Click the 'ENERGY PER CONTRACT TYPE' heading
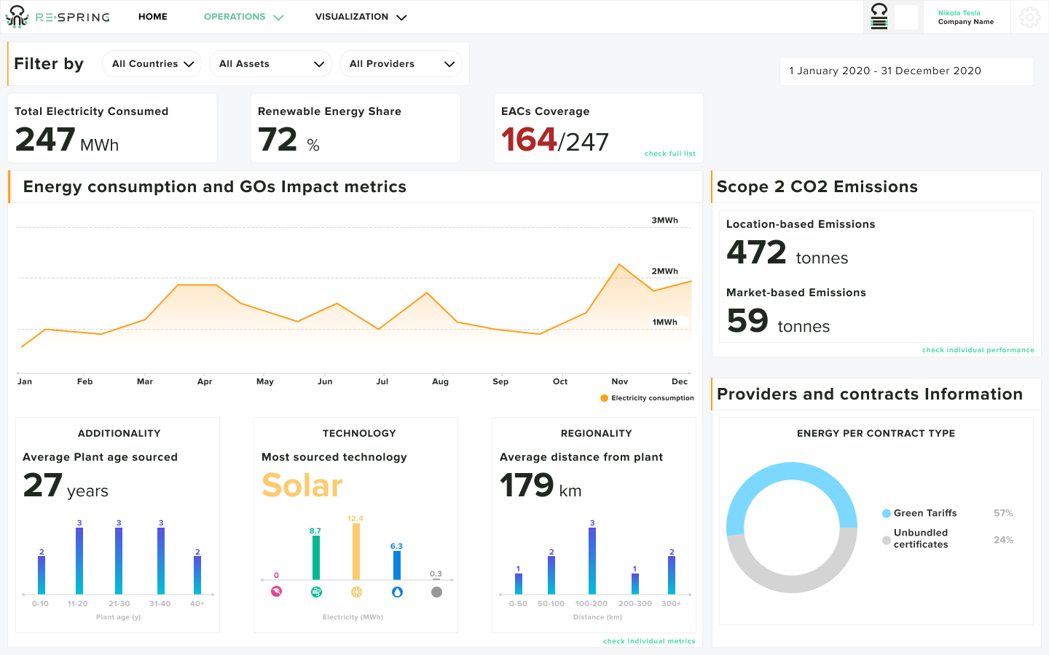This screenshot has width=1049, height=655. 876,433
